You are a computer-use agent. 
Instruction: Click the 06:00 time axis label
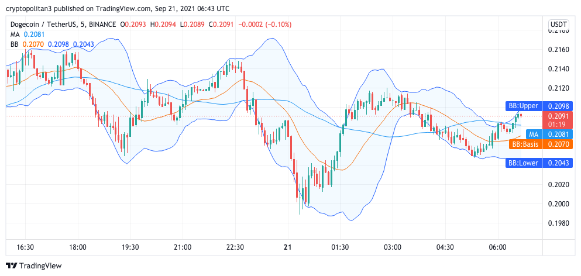pyautogui.click(x=498, y=247)
